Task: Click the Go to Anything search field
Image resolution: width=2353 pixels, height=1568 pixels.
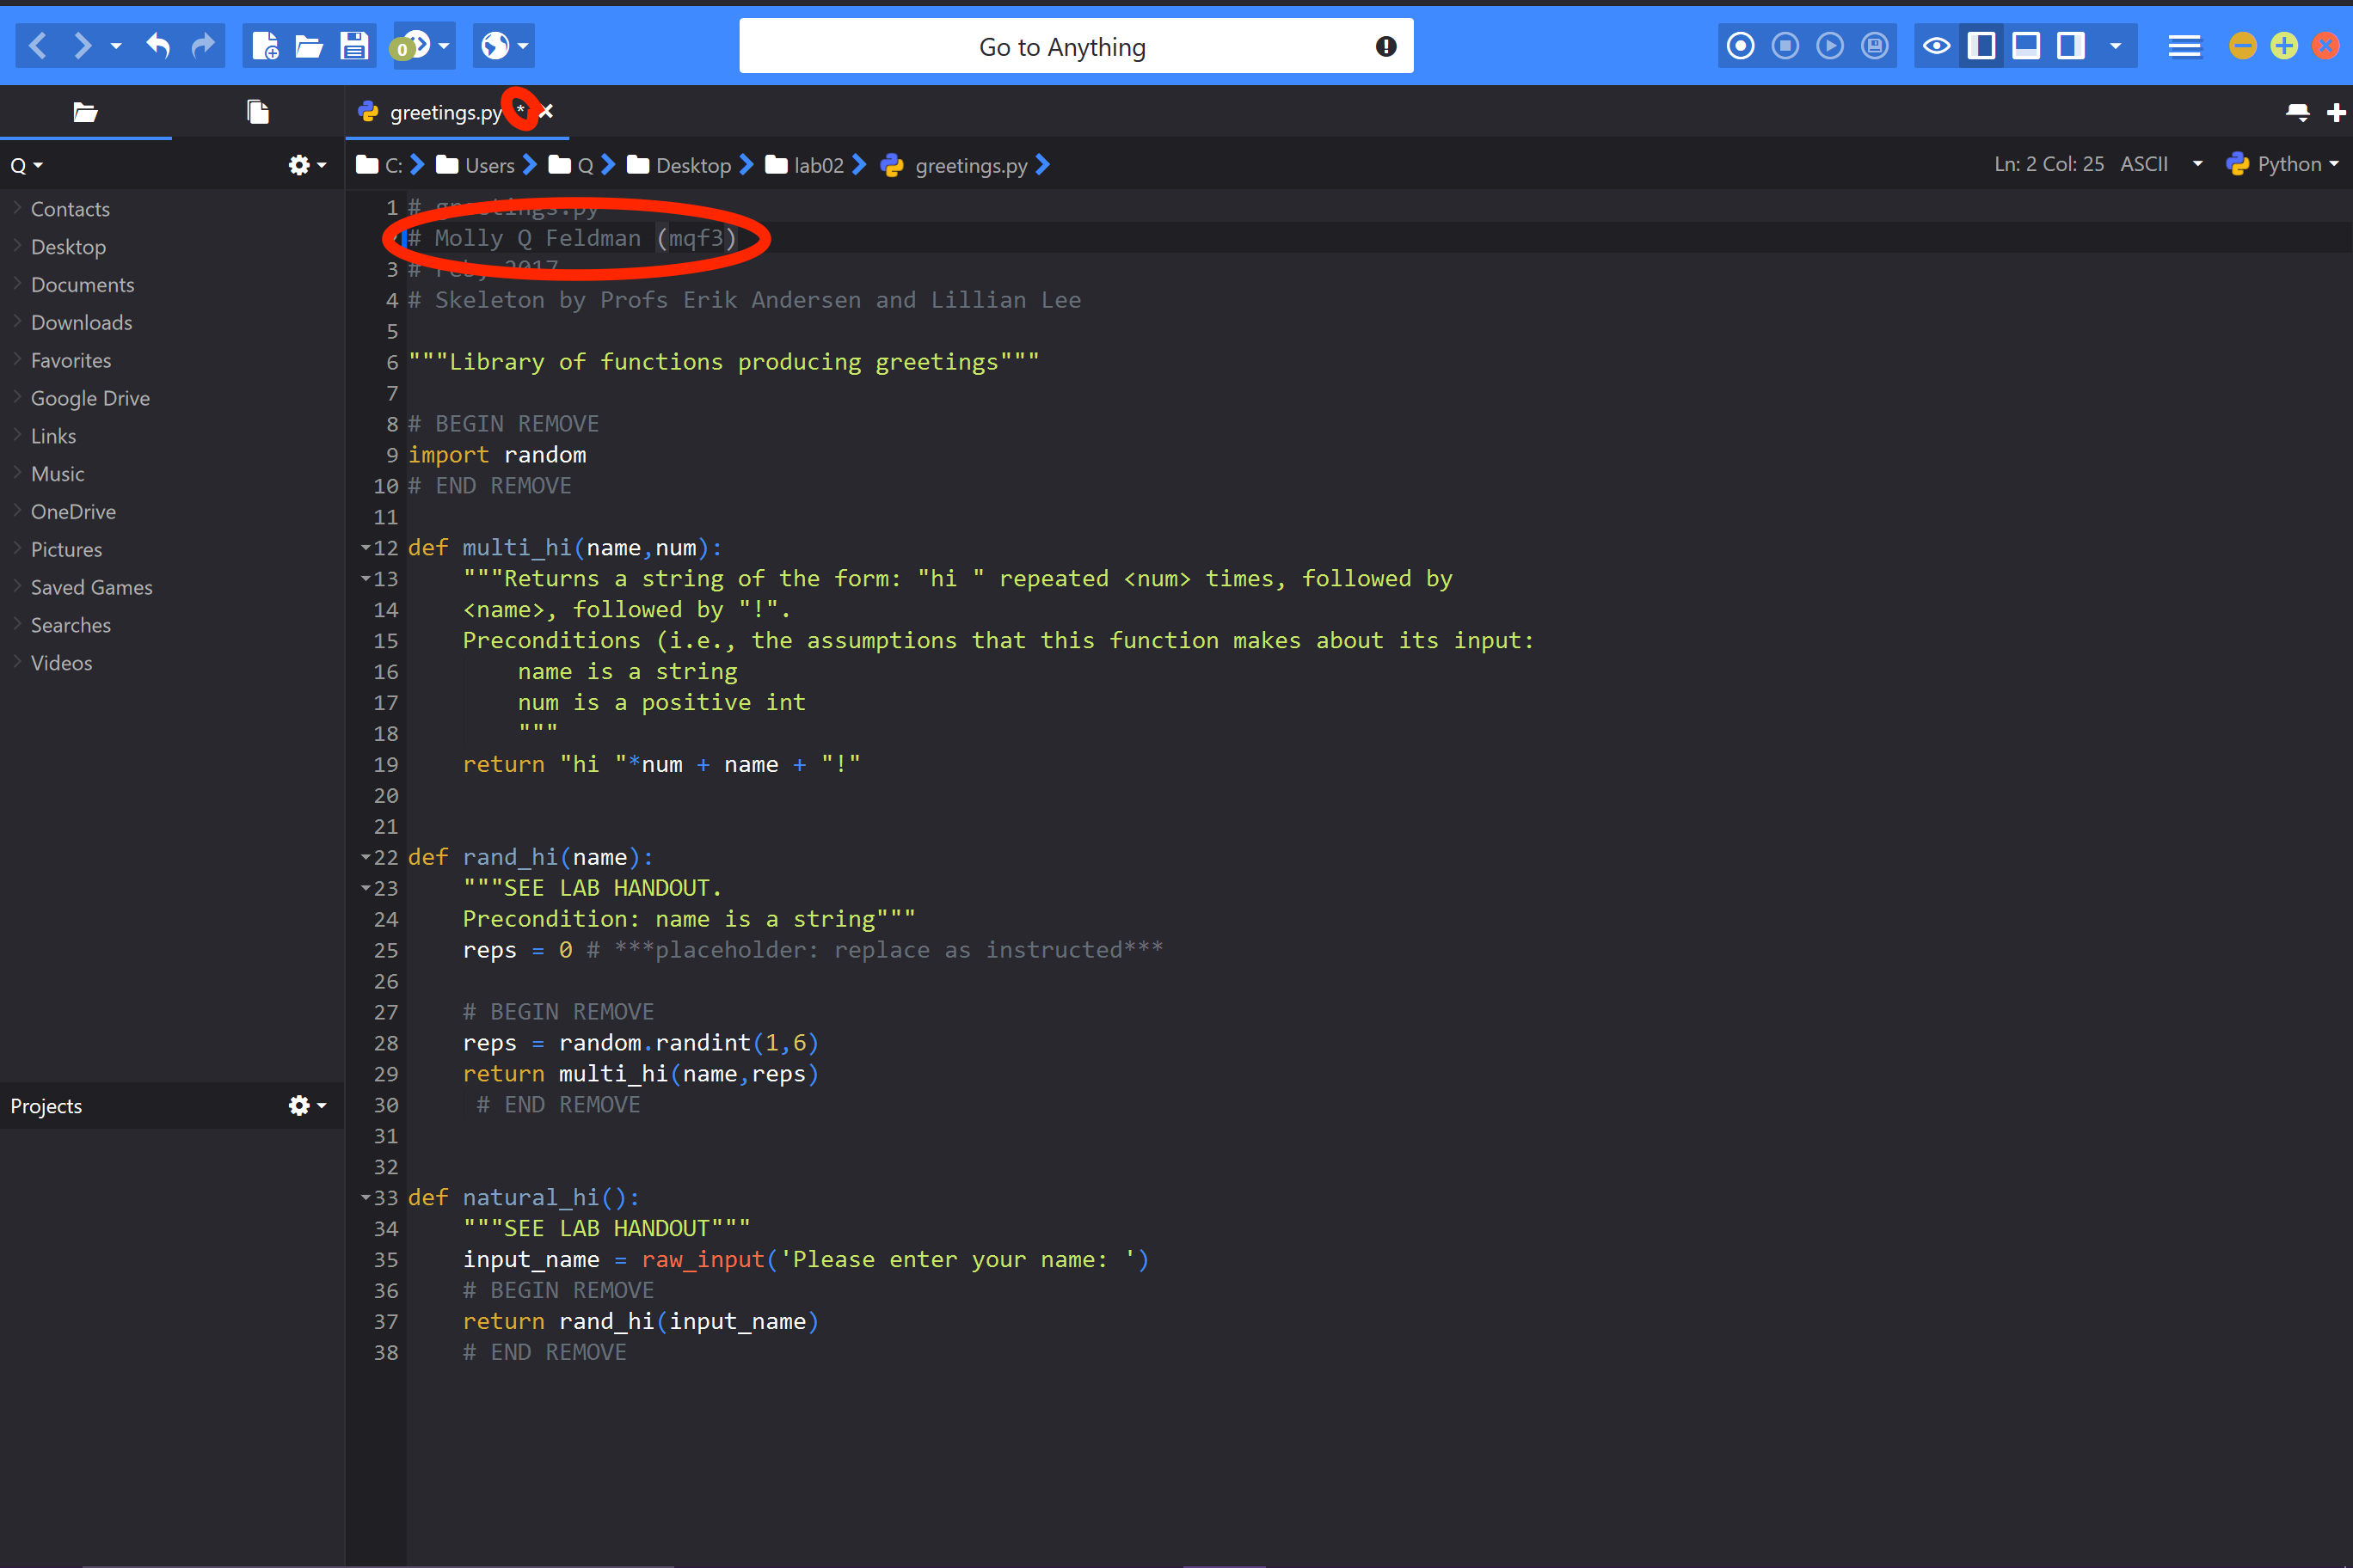Action: [1061, 46]
